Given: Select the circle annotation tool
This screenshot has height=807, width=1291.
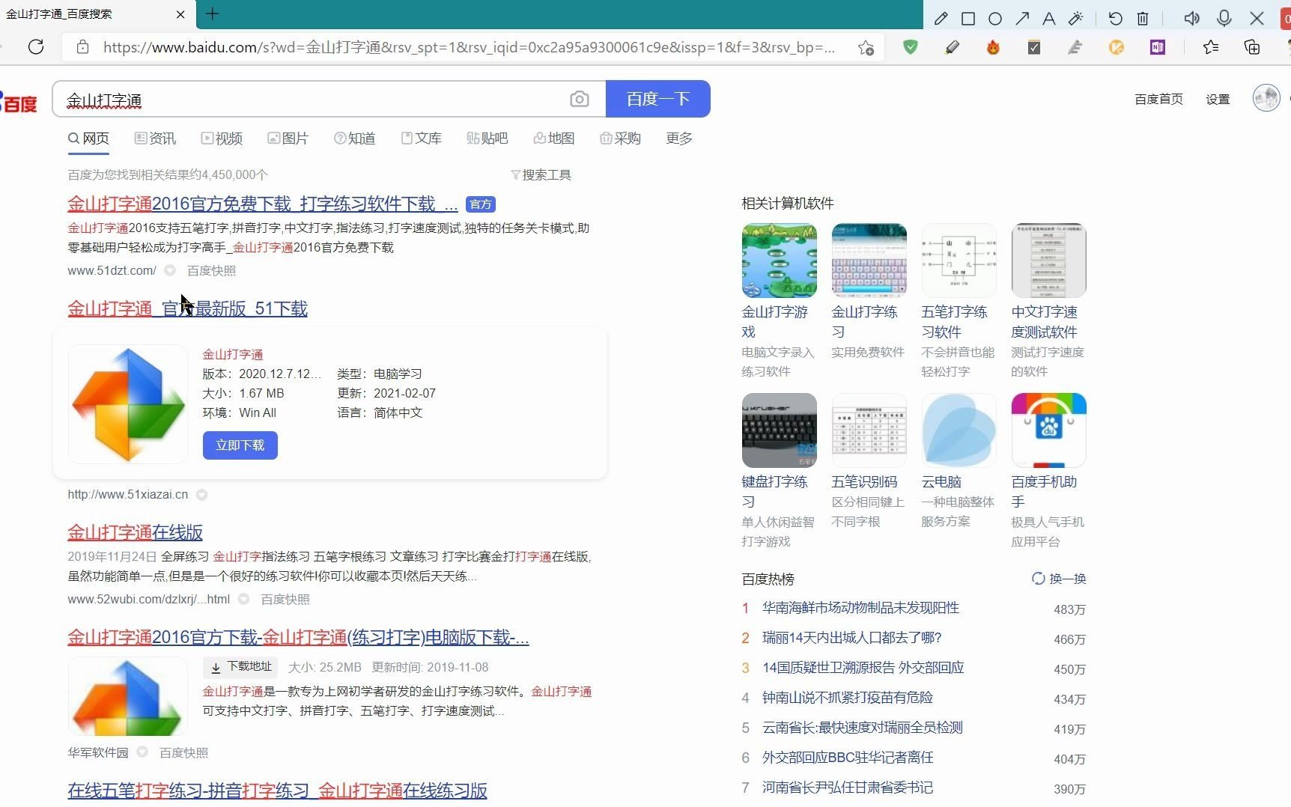Looking at the screenshot, I should point(995,19).
